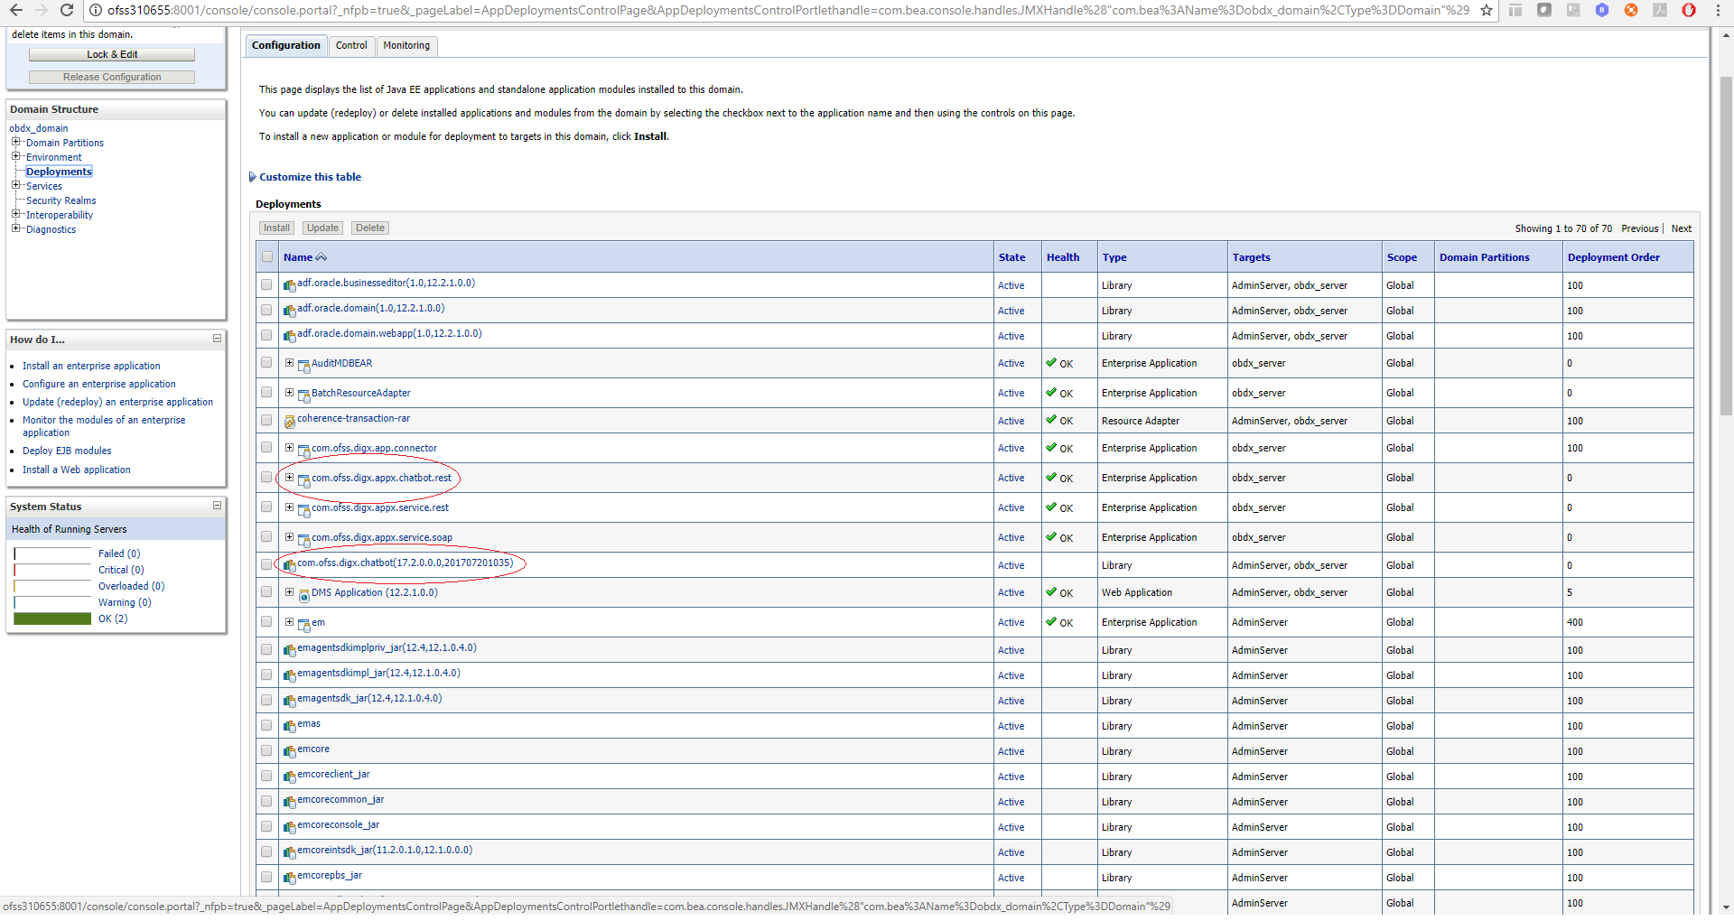Click the icon beside com.ofss.digx.app.connector
The image size is (1734, 921).
(x=304, y=451)
